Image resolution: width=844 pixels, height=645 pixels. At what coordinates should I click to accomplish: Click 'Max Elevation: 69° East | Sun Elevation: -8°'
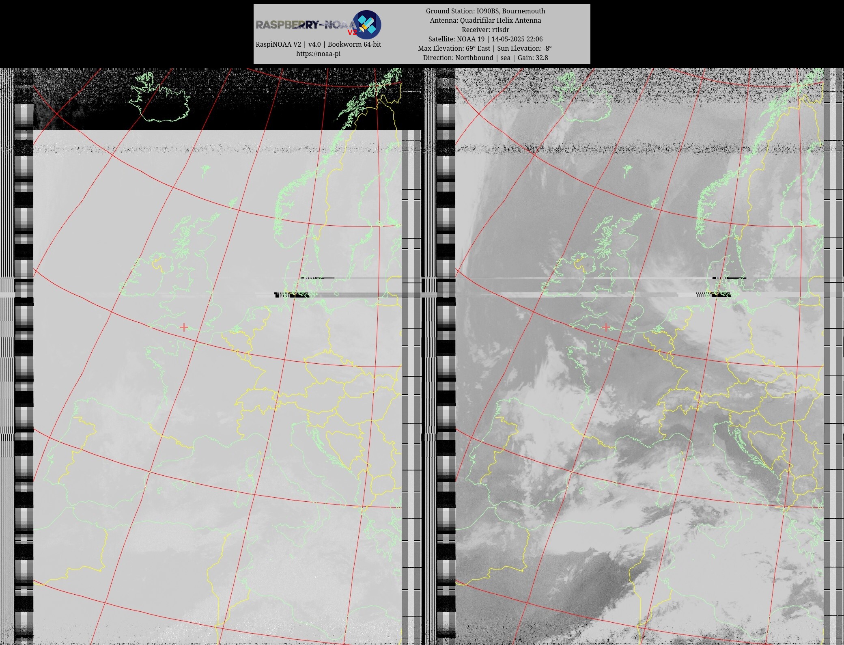[485, 48]
